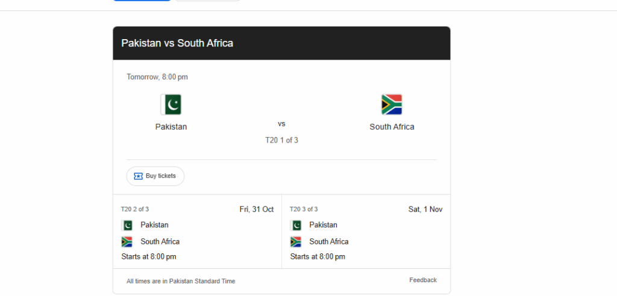Select Pakistan flag in T20 3 of 3 card
Screen dimensions: 617x296
296,225
